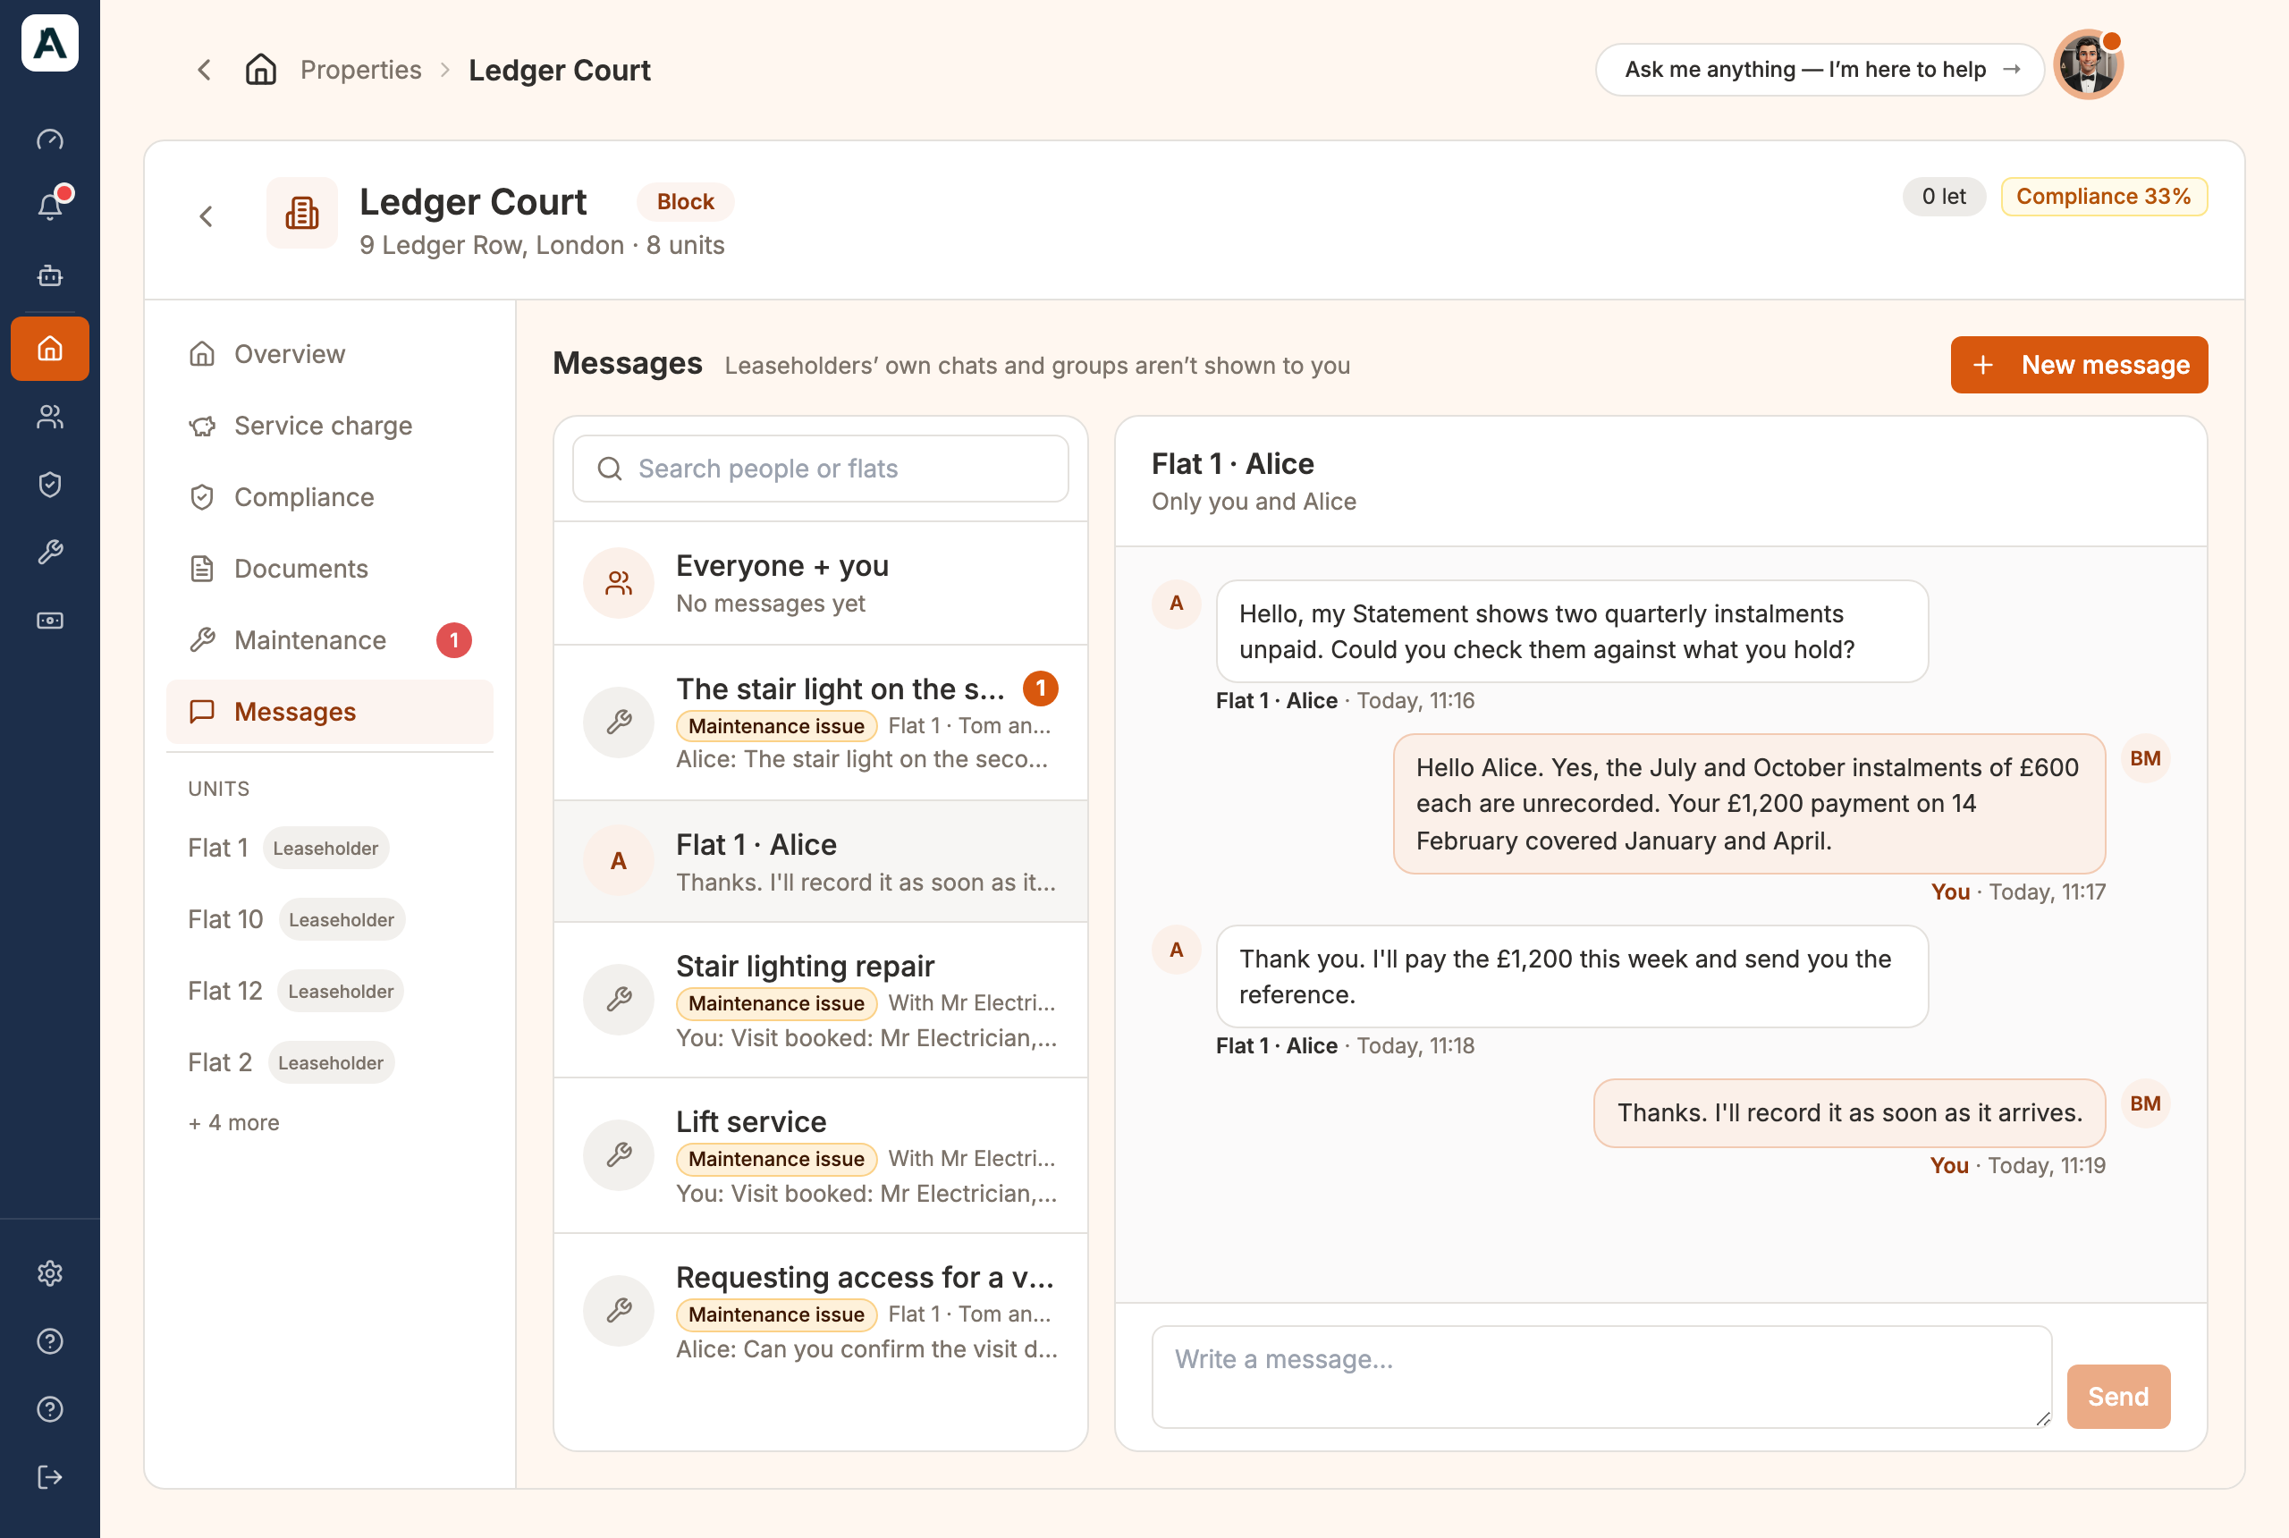Screen dimensions: 2289x1538
Task: Open 'The stair light on the s...' thread
Action: [x=821, y=723]
